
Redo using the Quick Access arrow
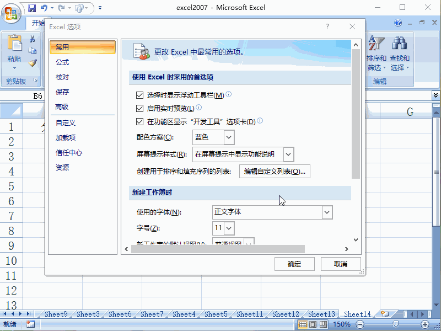pyautogui.click(x=61, y=8)
